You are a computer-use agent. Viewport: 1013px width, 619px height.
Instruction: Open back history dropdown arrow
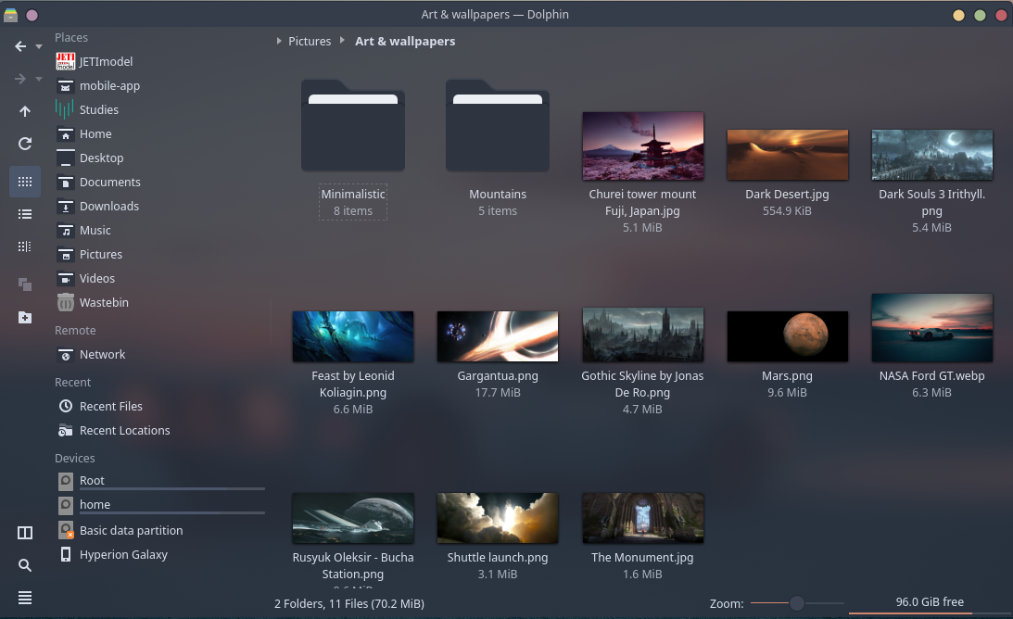tap(39, 46)
